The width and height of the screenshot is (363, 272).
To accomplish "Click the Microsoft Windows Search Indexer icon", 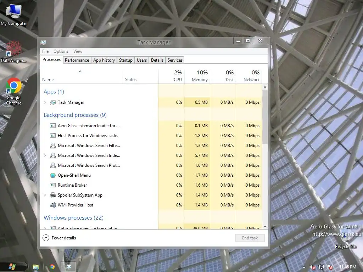I will (53, 155).
